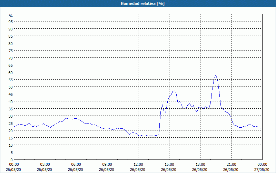Click the humidity curve peak near 47% after 15:00
This screenshot has height=173, width=276.
(174, 91)
